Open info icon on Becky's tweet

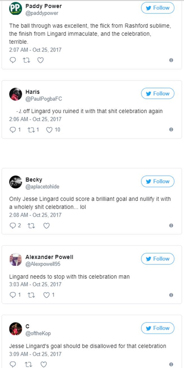(x=171, y=226)
